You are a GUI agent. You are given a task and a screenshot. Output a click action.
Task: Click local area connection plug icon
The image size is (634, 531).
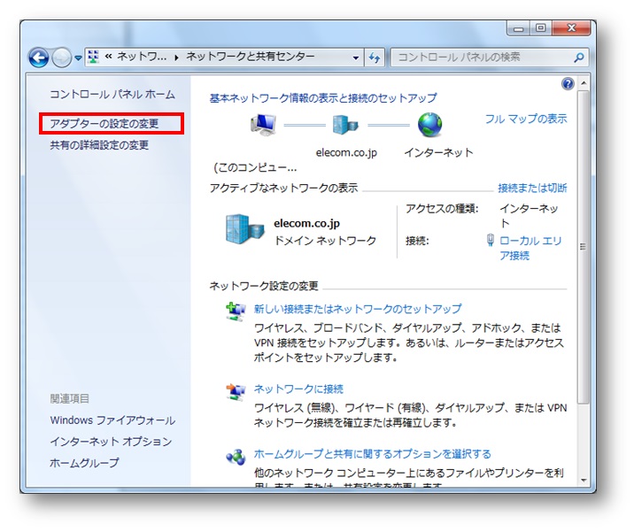coord(491,240)
